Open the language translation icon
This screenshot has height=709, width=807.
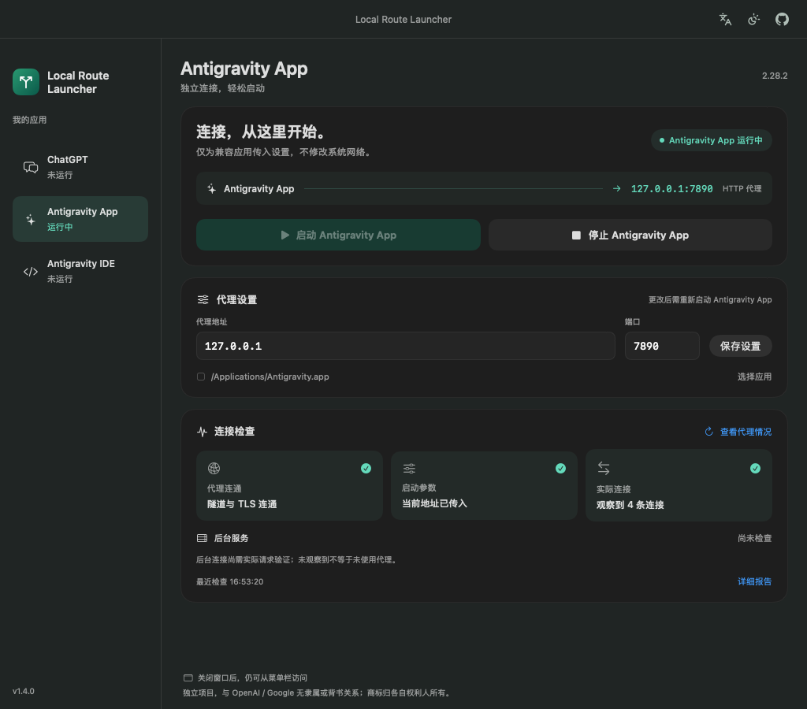click(x=725, y=20)
